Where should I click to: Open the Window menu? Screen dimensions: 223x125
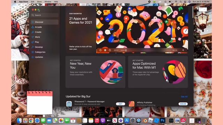pos(48,2)
